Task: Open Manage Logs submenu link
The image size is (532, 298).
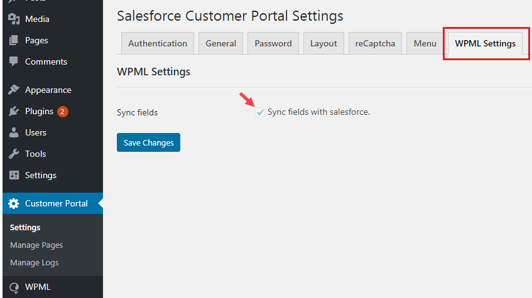Action: (x=35, y=263)
